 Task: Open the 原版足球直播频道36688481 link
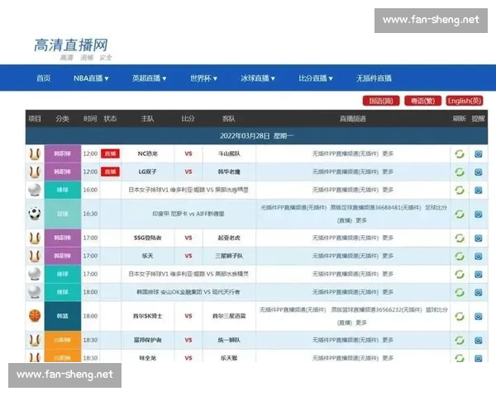(x=376, y=207)
